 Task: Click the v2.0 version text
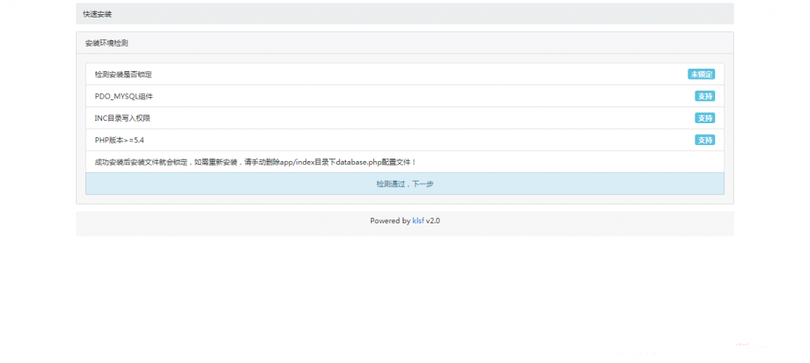point(433,221)
